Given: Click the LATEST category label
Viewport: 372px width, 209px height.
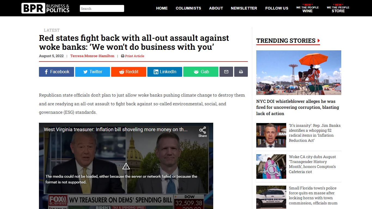Looking at the screenshot, I should (52, 30).
